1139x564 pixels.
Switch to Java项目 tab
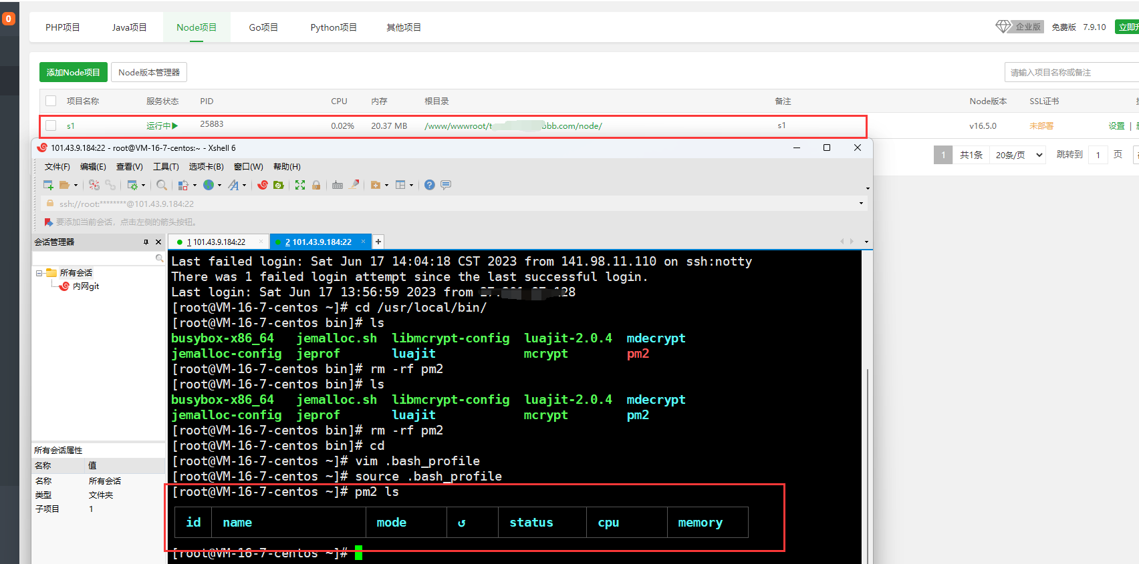click(130, 27)
